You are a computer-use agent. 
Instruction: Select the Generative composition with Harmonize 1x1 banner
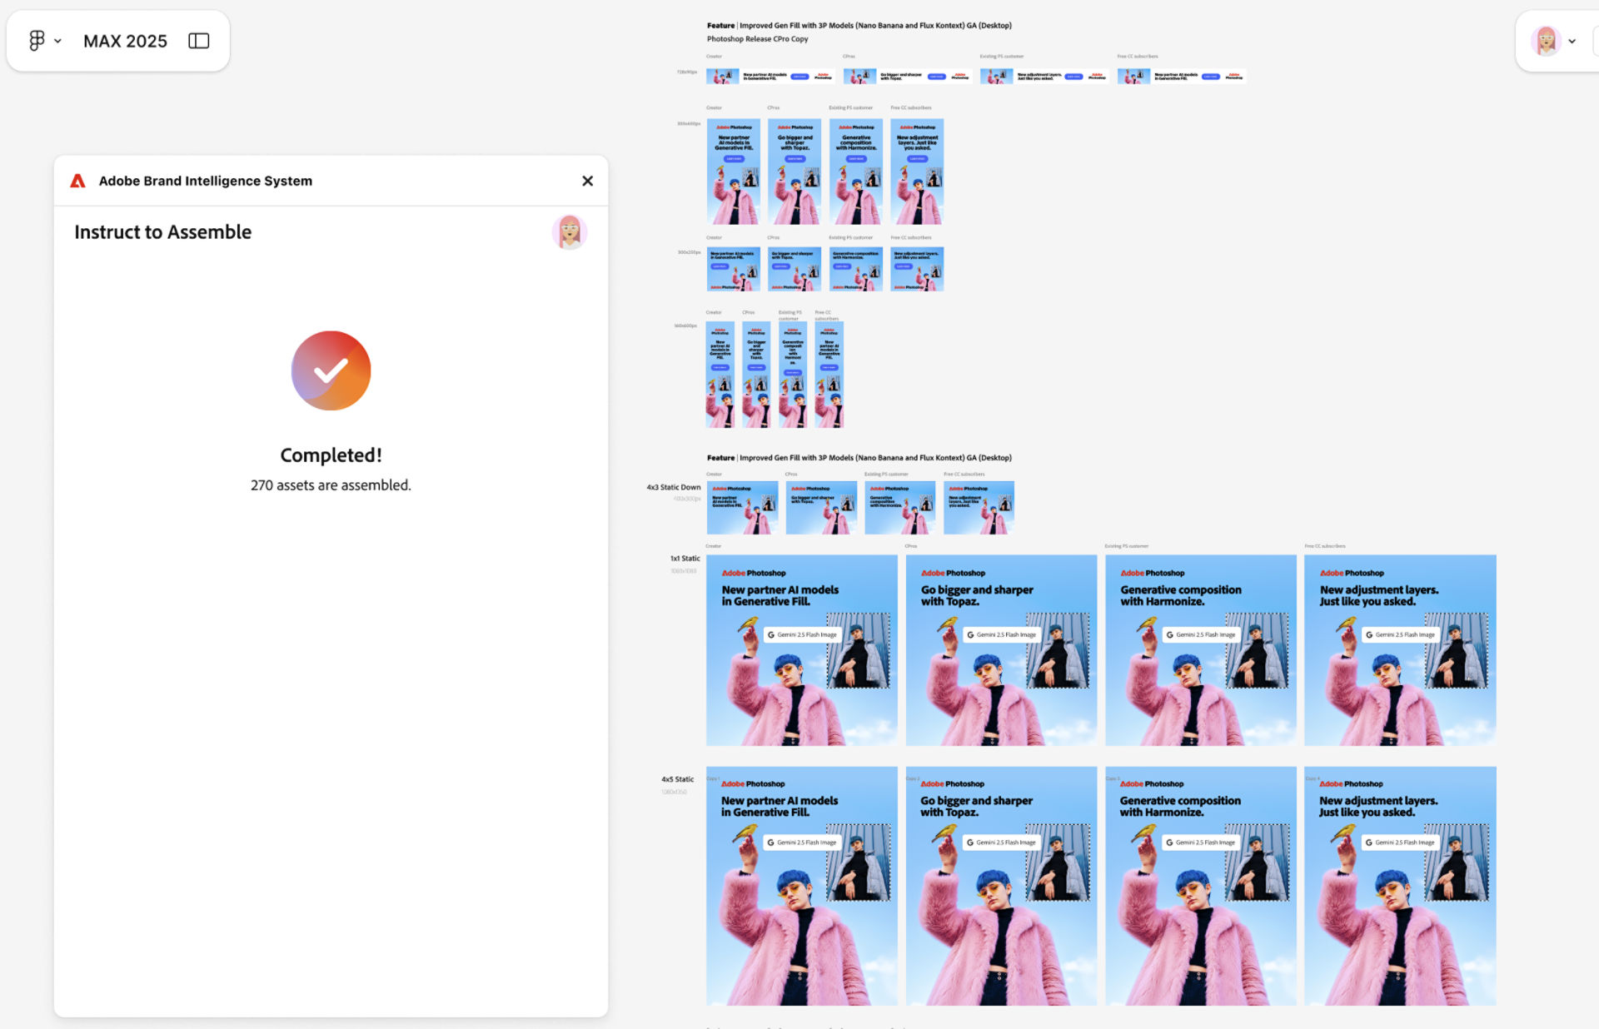[x=1200, y=649]
